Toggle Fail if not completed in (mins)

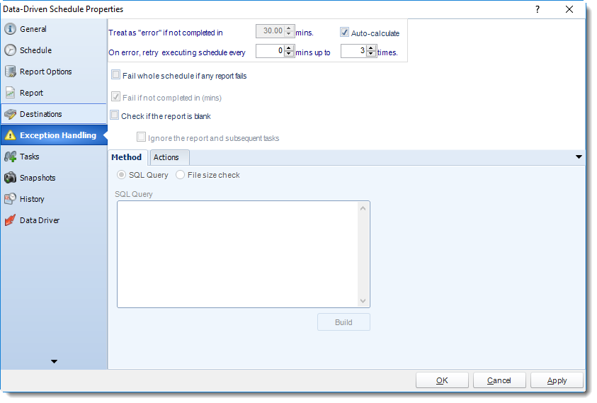[115, 97]
